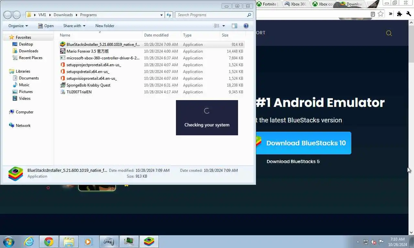Select microsoft-xbox-360-controller-driver file icon
Screen dimensions: 414x248
[x=63, y=58]
